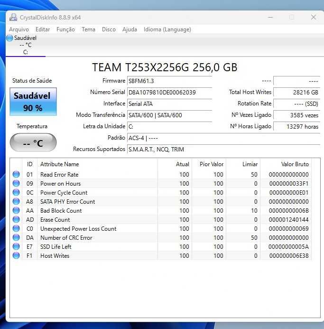This screenshot has width=324, height=329.
Task: Click the Status de Saúde label
Action: [x=32, y=81]
